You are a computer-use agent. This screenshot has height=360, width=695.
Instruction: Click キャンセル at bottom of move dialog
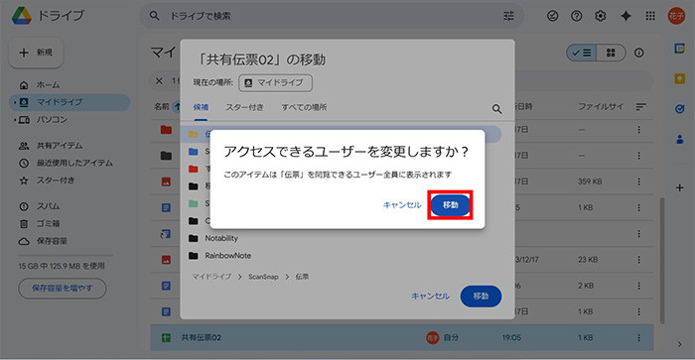[430, 297]
